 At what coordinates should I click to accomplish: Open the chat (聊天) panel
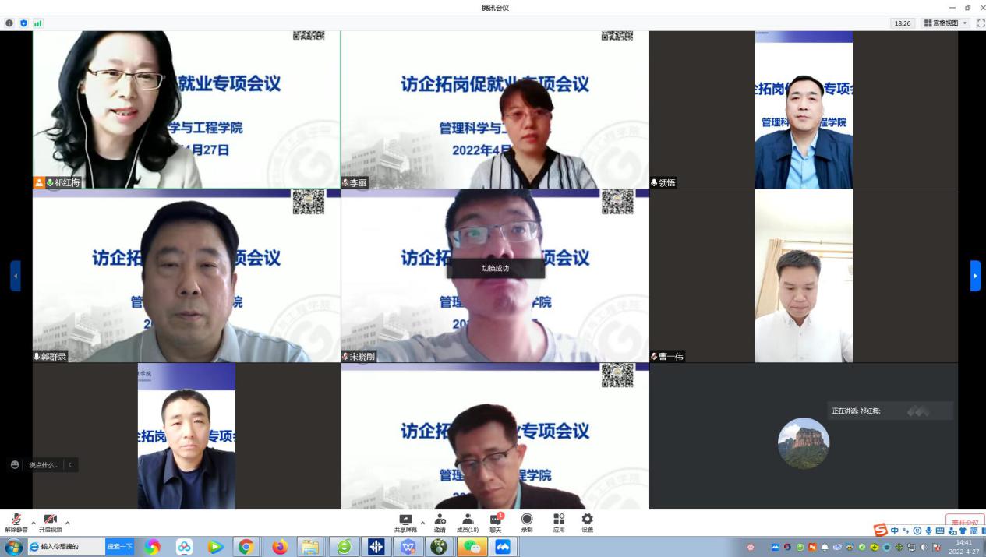click(495, 520)
